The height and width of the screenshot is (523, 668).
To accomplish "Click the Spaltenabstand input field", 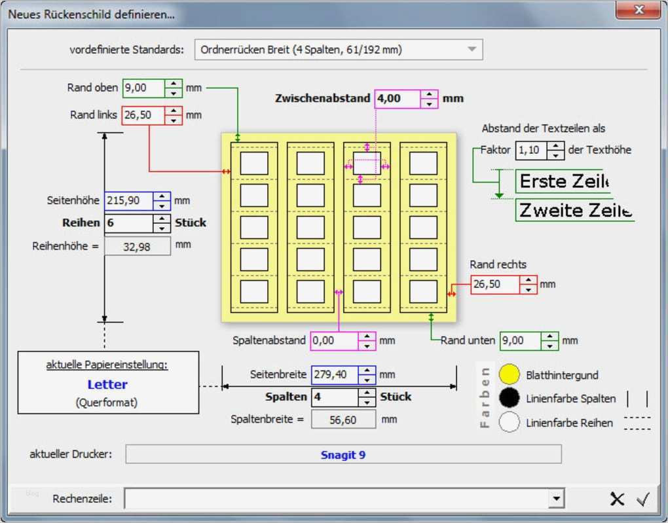I will [x=335, y=341].
